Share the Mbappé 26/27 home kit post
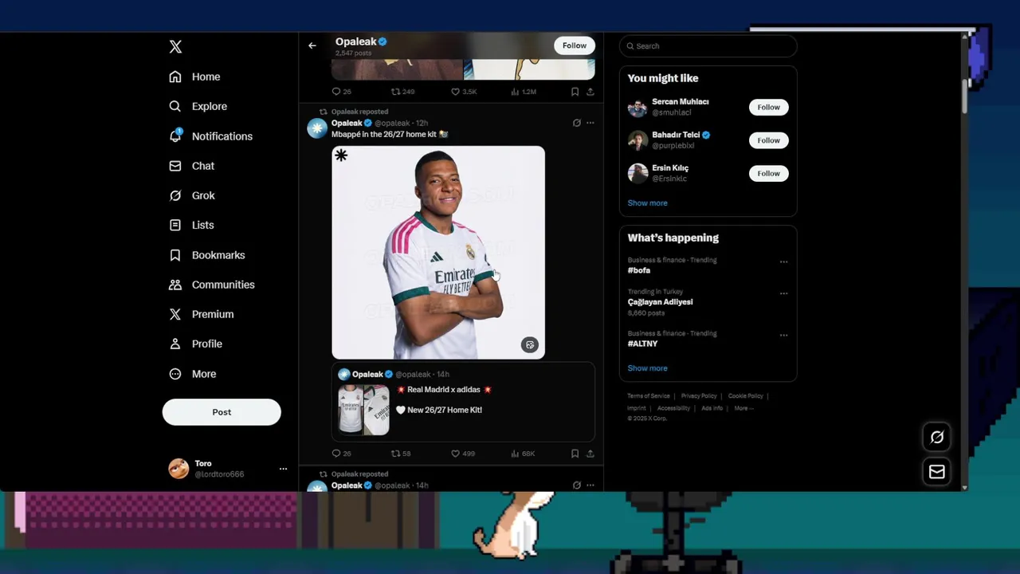Viewport: 1020px width, 574px height. click(590, 454)
